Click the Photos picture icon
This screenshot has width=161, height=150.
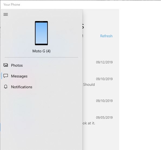pos(6,65)
